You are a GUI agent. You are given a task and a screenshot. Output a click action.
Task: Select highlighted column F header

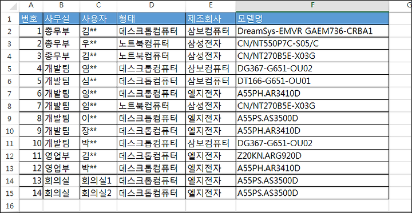[312, 6]
